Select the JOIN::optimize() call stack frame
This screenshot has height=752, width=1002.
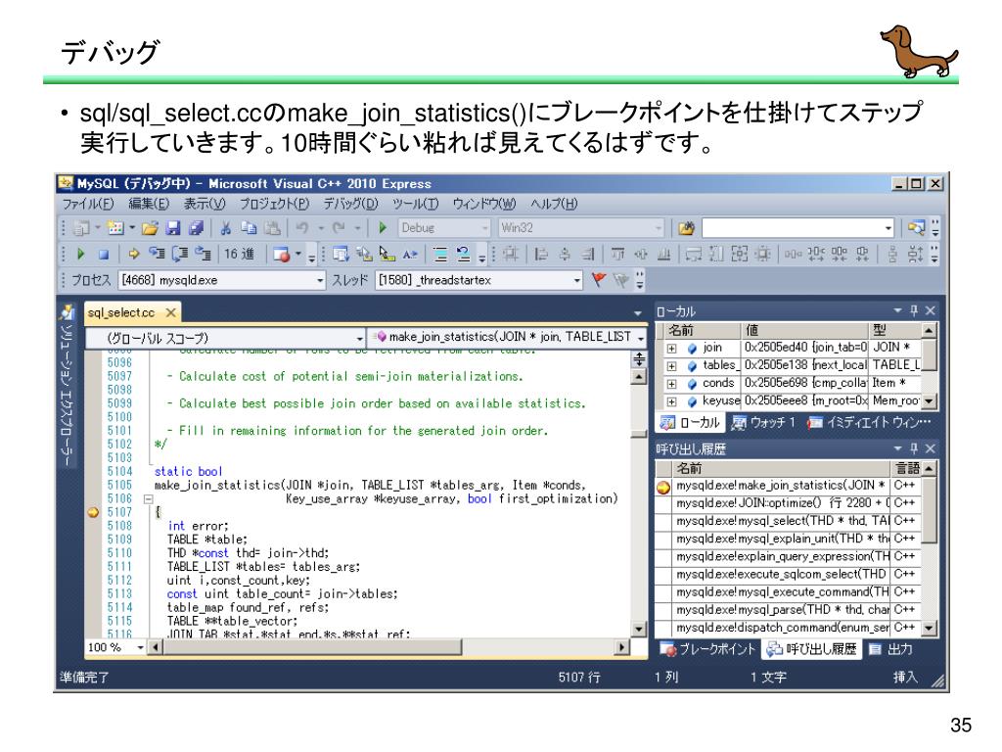(x=782, y=503)
